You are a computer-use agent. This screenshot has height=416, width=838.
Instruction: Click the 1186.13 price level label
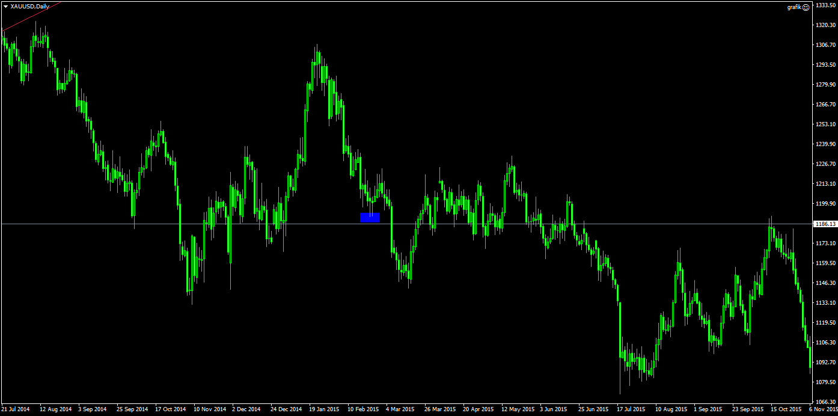tap(824, 224)
